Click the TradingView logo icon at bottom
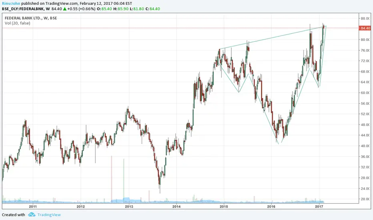The height and width of the screenshot is (220, 373). (32, 214)
